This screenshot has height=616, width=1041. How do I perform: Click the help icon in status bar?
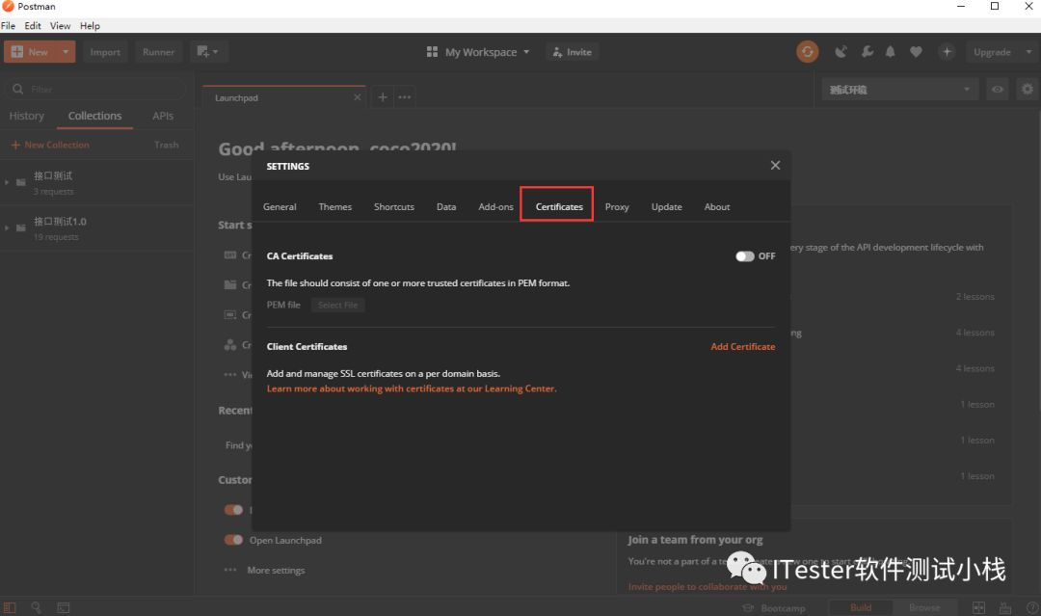1032,607
